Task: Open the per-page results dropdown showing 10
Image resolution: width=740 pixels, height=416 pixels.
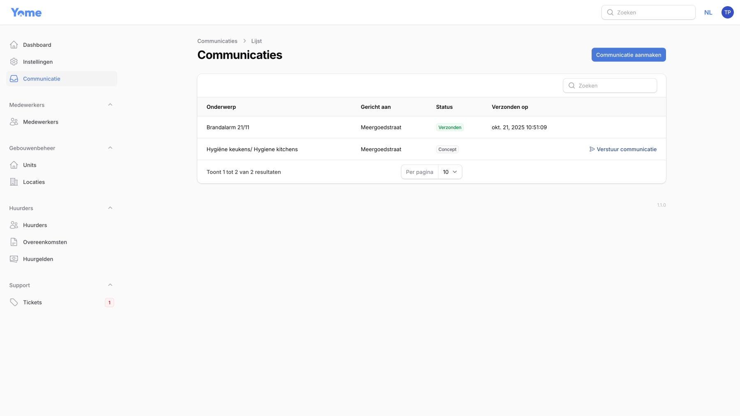Action: click(449, 172)
